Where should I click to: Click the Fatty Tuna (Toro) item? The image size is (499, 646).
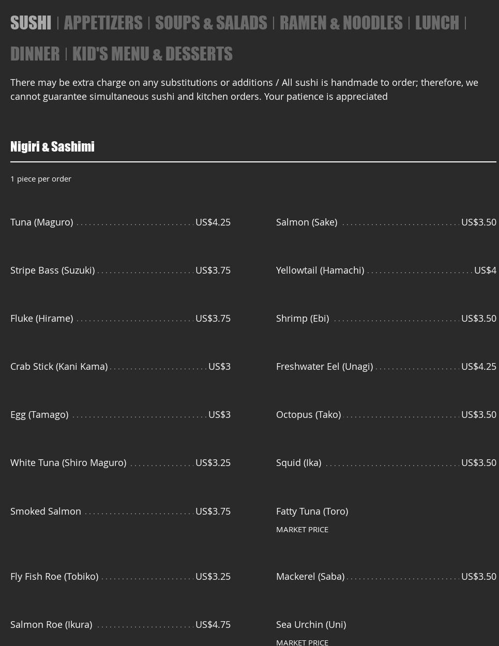312,511
